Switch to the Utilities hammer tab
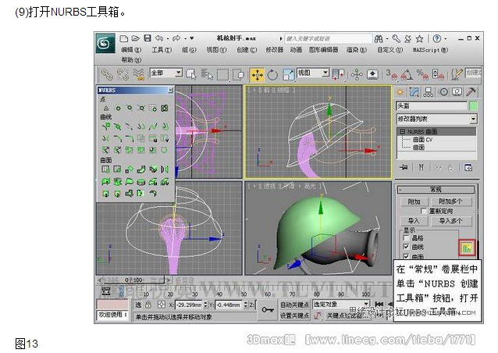Screen dimensions: 498x353 point(471,92)
